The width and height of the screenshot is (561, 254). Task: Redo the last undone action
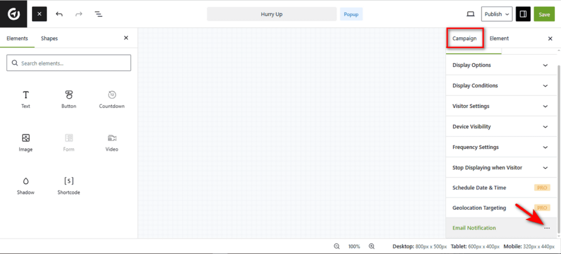pos(79,14)
